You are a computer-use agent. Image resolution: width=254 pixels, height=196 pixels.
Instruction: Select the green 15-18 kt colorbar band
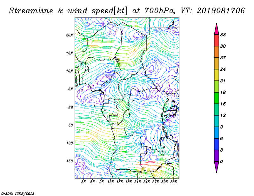click(x=217, y=98)
